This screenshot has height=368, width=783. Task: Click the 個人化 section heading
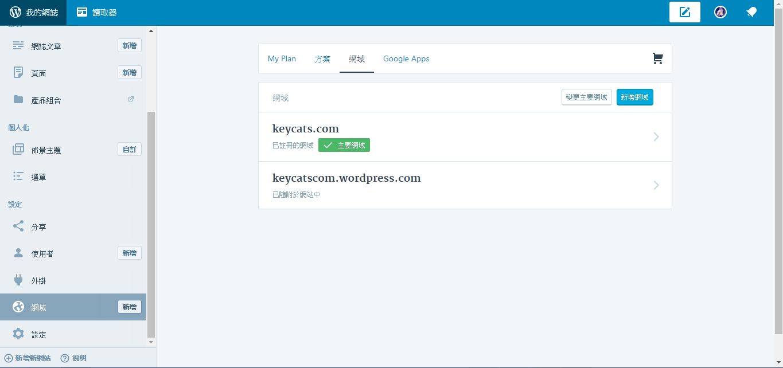click(x=19, y=128)
